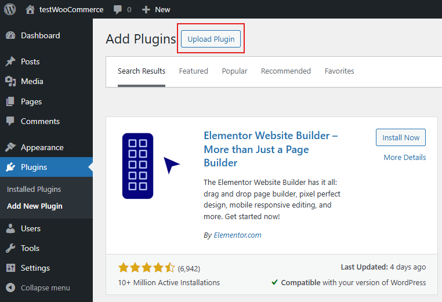Switch to Recommended tab
The width and height of the screenshot is (442, 302).
coord(286,71)
